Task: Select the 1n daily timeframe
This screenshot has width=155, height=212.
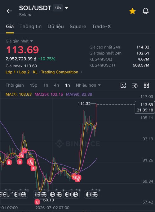Action: coord(68,85)
